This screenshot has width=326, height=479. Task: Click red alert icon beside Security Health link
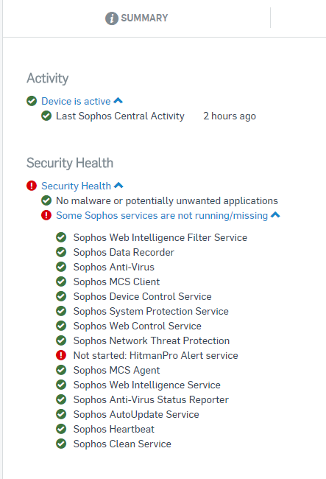point(32,186)
